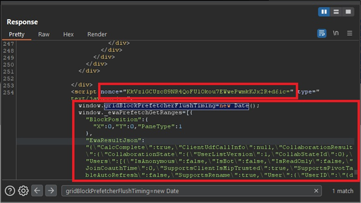The image size is (361, 203).
Task: Click the highlighted gridBlockPrefetcherFlushTiming match in code
Action: point(176,106)
